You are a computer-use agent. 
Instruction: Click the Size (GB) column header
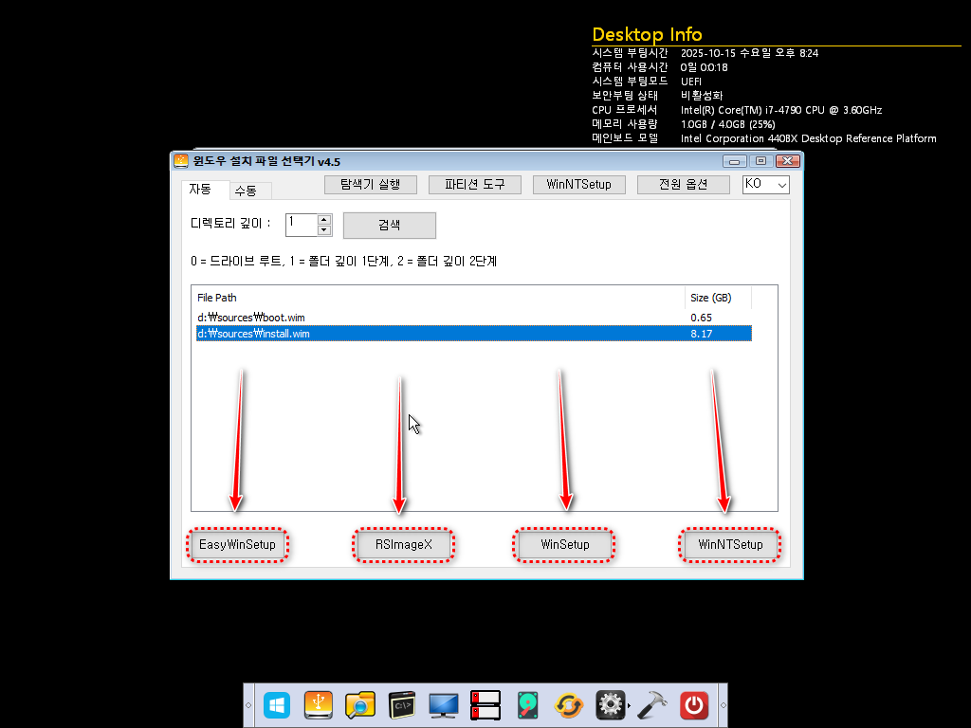719,298
